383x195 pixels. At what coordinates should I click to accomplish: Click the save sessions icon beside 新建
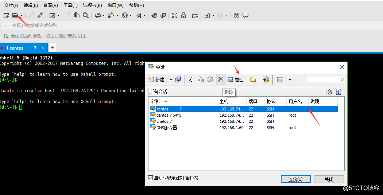pos(178,79)
